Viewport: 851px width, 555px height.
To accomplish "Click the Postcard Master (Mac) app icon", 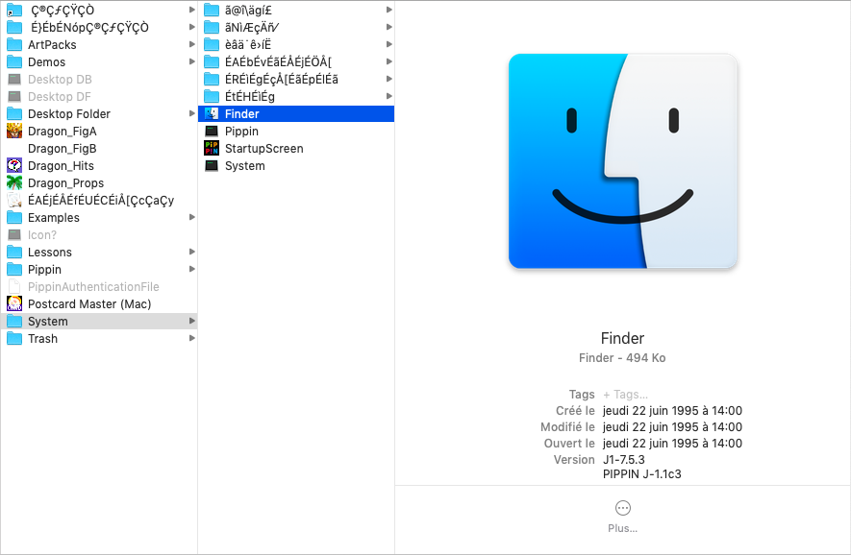I will click(x=14, y=304).
